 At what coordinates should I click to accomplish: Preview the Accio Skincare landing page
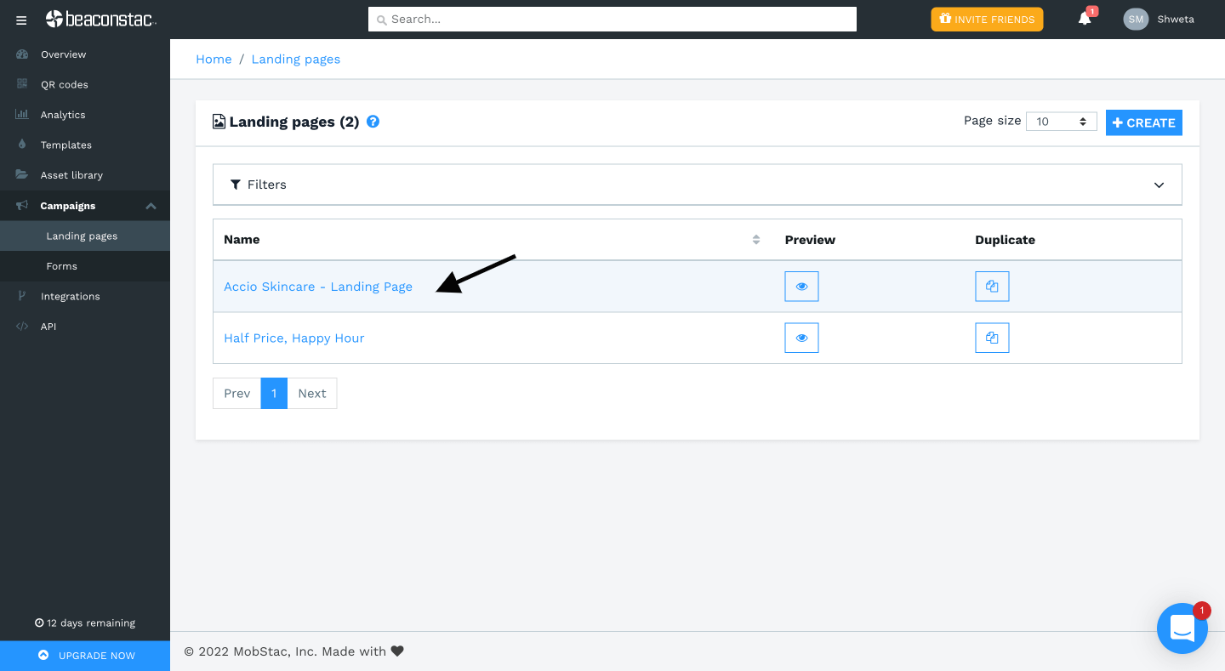point(801,287)
